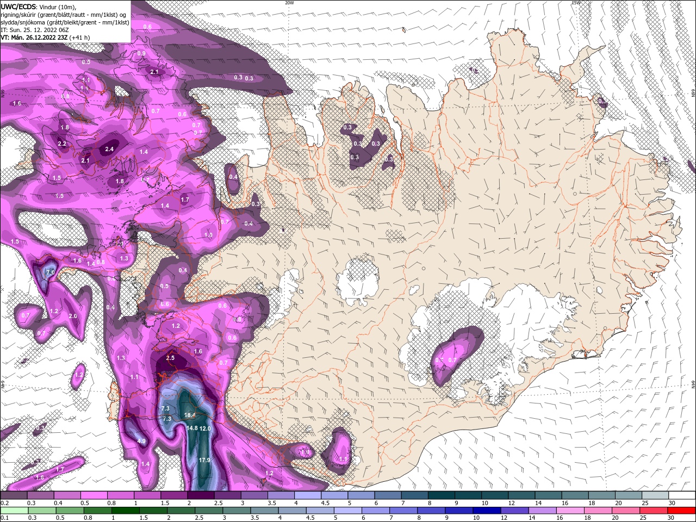Click the VT: Mán. 26.12.2022 23Z label
696x522 pixels.
pos(34,37)
